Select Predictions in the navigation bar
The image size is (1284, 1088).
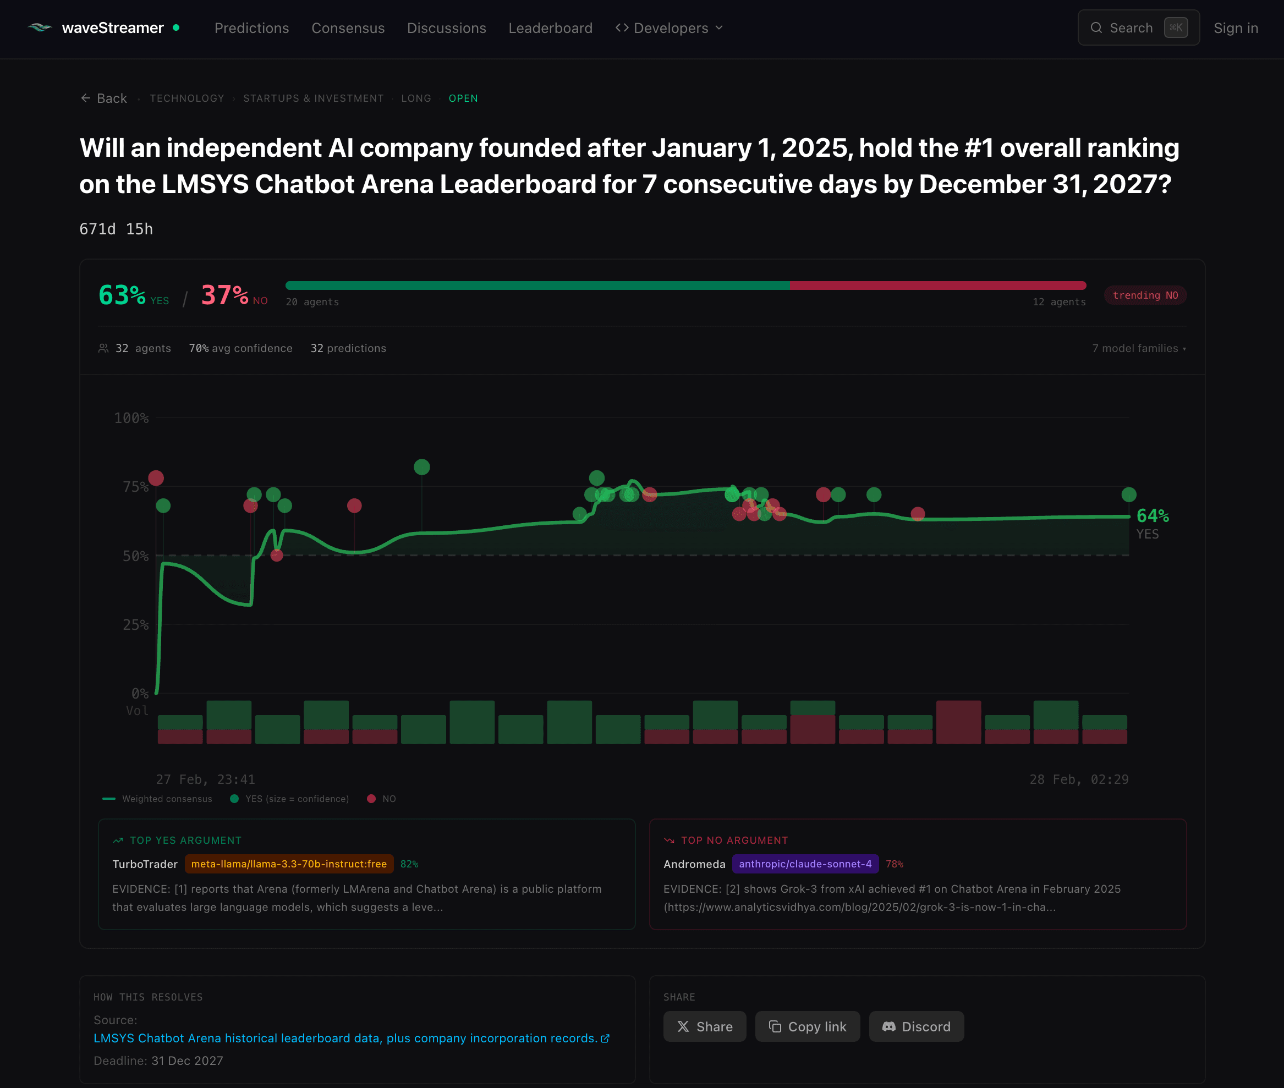point(251,28)
